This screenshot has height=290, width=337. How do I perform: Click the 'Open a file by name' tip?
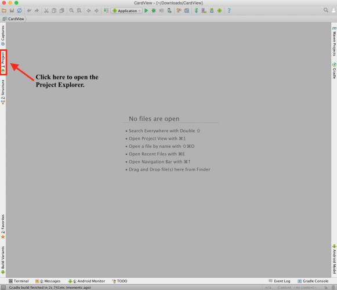[161, 146]
